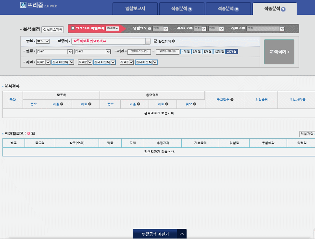Image resolution: width=315 pixels, height=239 pixels.
Task: Open help icon next to 입찰년도
Action: 150,28
